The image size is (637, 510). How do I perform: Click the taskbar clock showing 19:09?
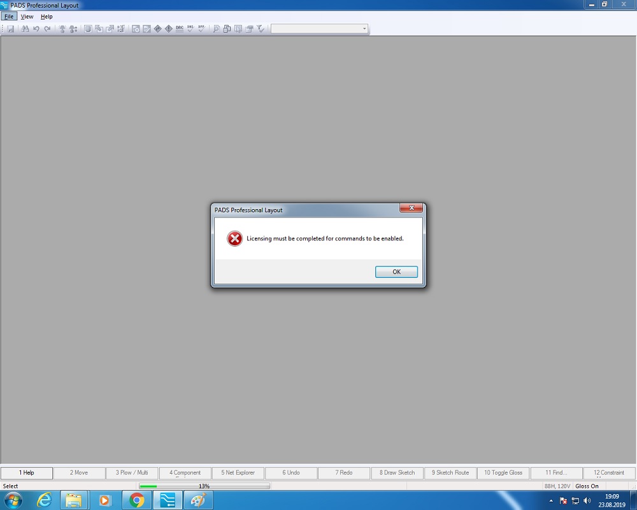[612, 500]
